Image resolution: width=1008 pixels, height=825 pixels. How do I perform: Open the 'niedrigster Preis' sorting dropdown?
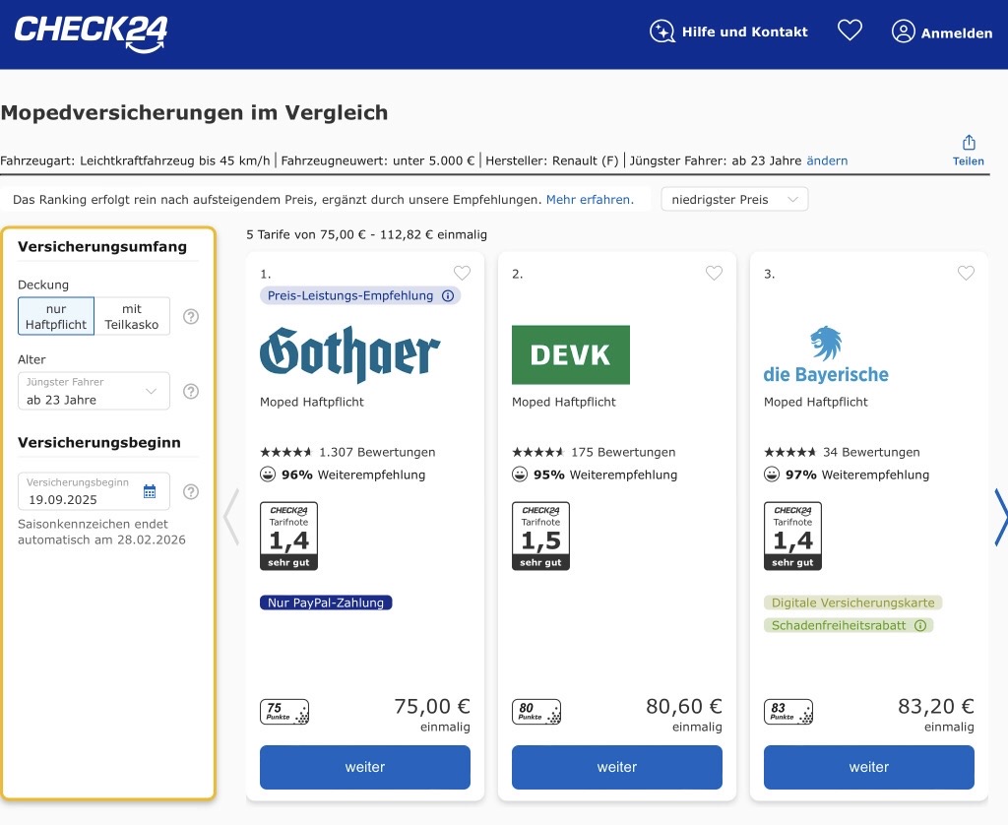click(x=734, y=199)
